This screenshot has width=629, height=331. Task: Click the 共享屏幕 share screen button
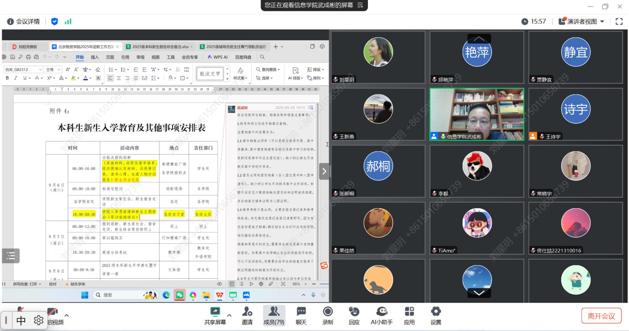[x=215, y=315]
